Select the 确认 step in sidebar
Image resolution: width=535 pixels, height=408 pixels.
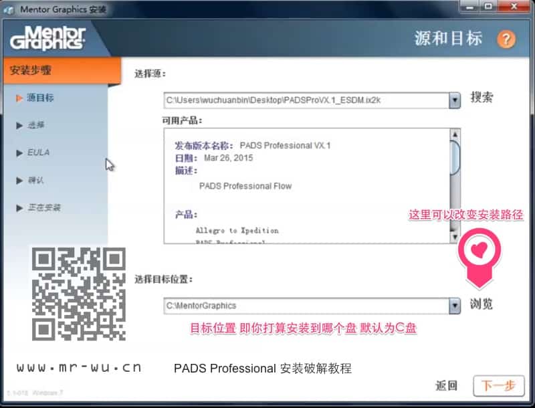pos(36,180)
